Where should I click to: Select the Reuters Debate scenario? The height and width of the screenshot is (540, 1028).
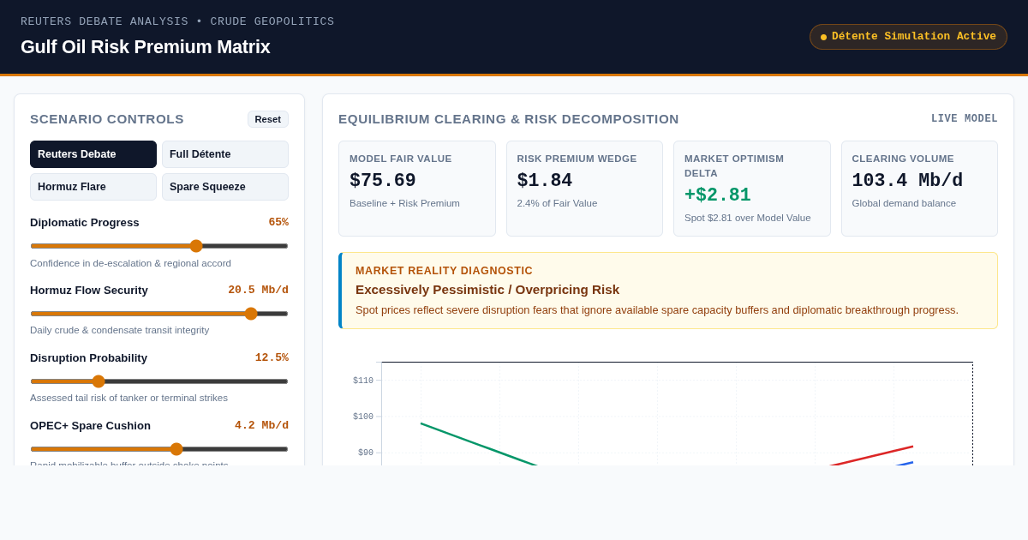(93, 154)
